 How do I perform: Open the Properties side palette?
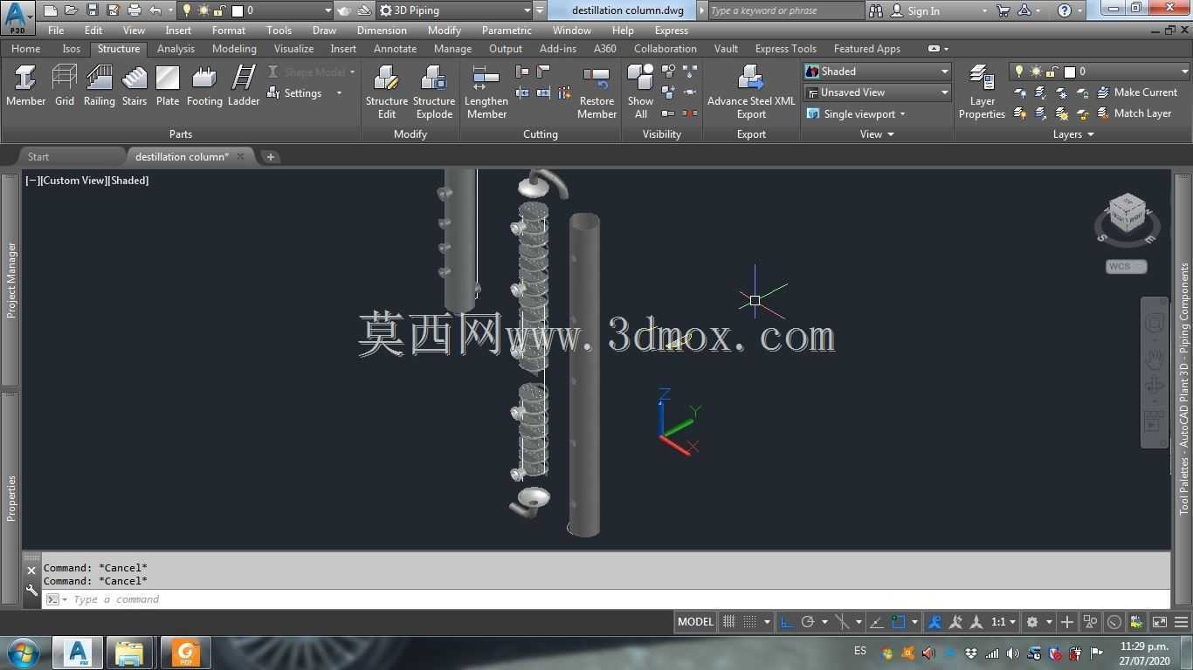(10, 498)
